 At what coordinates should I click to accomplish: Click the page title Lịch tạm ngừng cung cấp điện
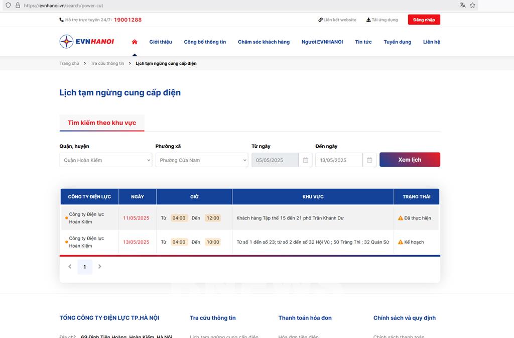click(120, 93)
